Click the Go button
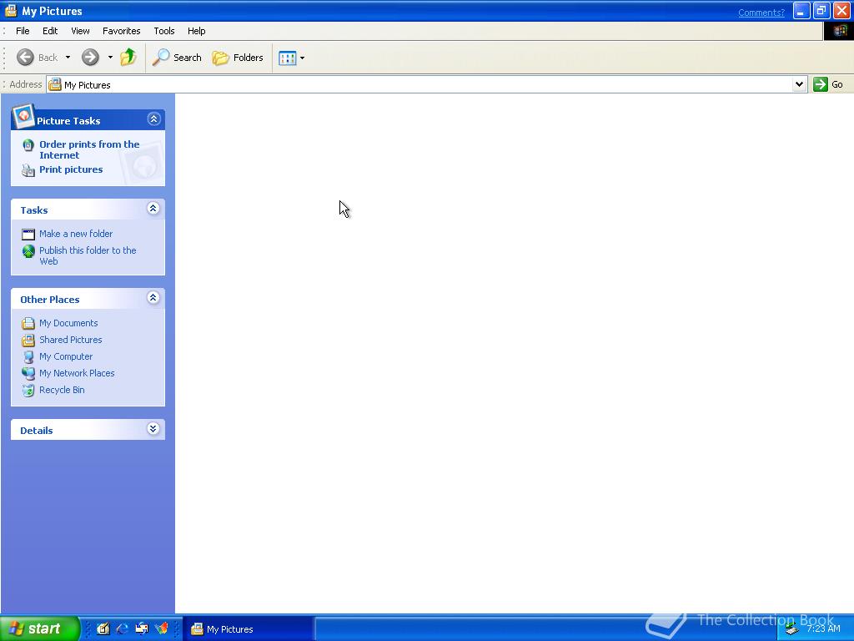Image resolution: width=854 pixels, height=641 pixels. 828,84
